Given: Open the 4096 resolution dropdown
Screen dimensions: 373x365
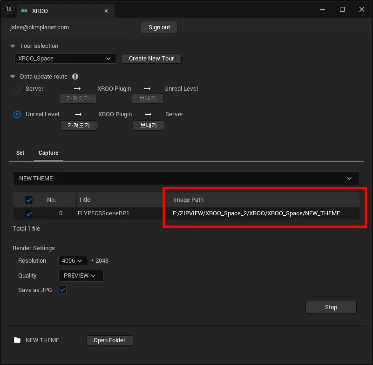Looking at the screenshot, I should pos(73,261).
